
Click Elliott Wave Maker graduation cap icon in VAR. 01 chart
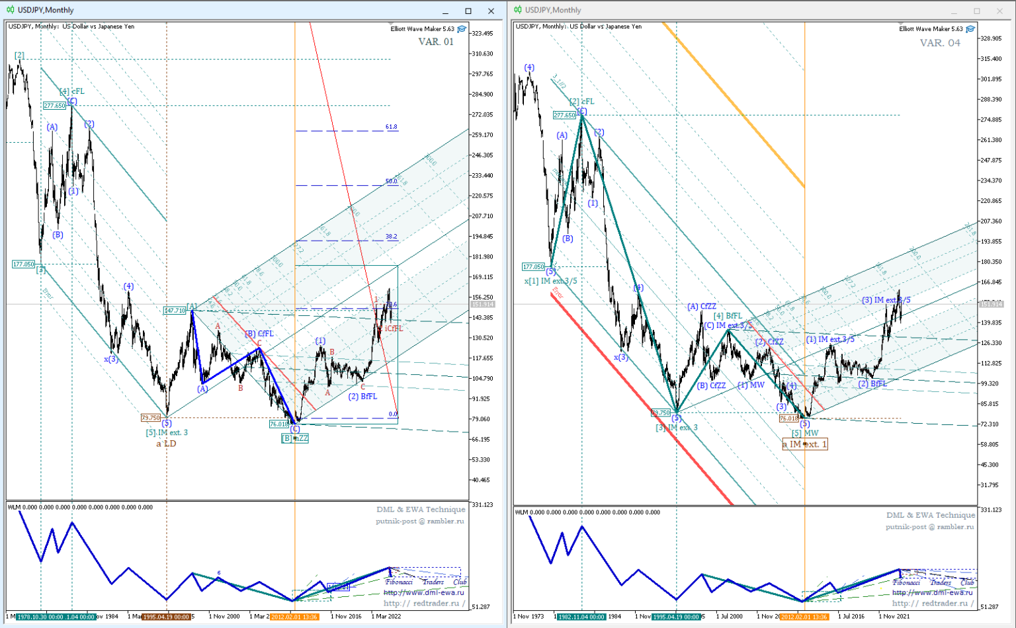tap(462, 29)
